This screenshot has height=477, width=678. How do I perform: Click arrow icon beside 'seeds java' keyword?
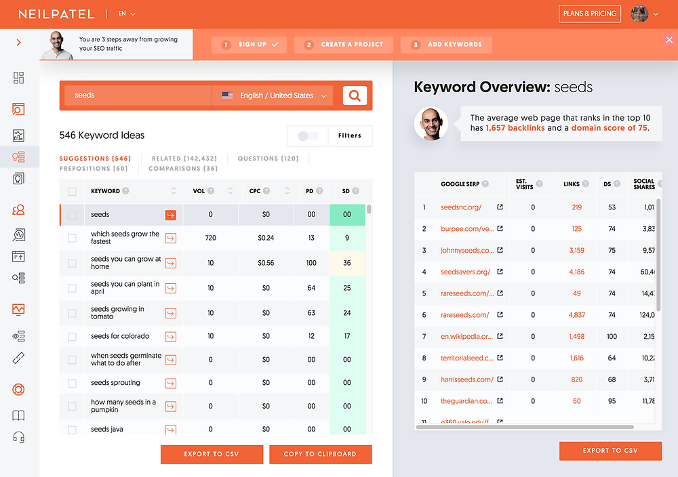[x=171, y=430]
